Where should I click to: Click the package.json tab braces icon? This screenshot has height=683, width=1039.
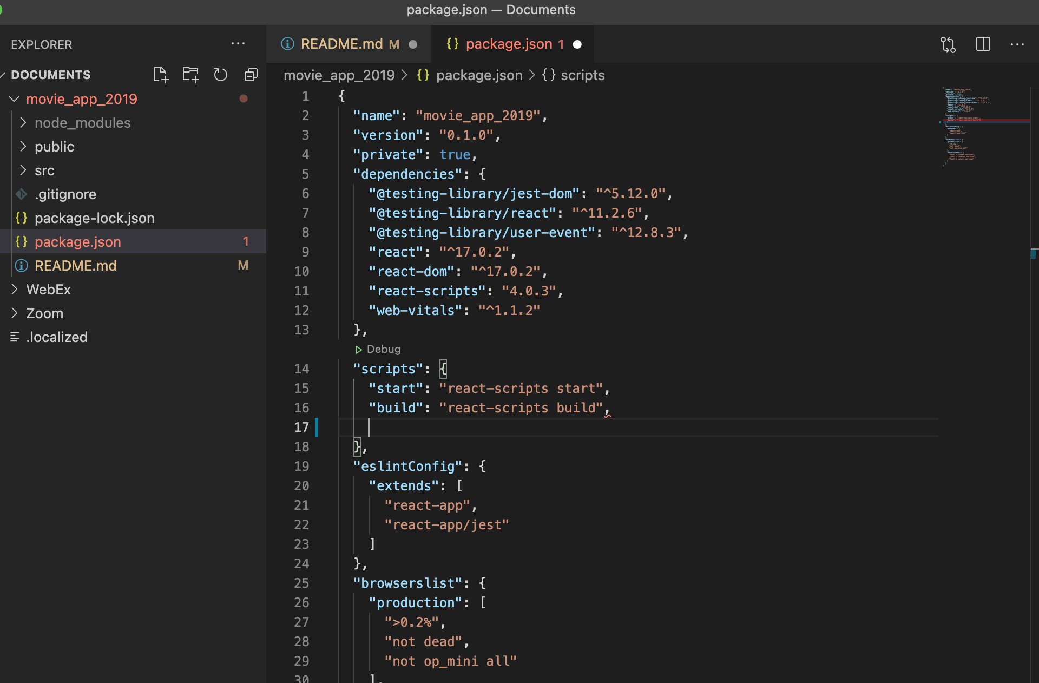point(452,44)
